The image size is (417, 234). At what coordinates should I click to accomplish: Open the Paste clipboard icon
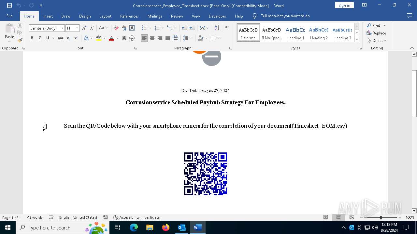(x=9, y=29)
